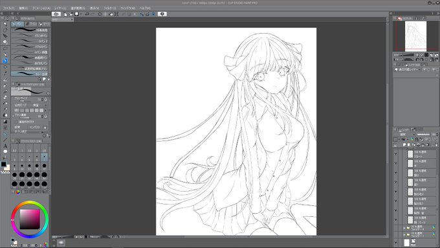Click new raster layer icon in Layer panel
The image size is (440, 248).
point(404,144)
